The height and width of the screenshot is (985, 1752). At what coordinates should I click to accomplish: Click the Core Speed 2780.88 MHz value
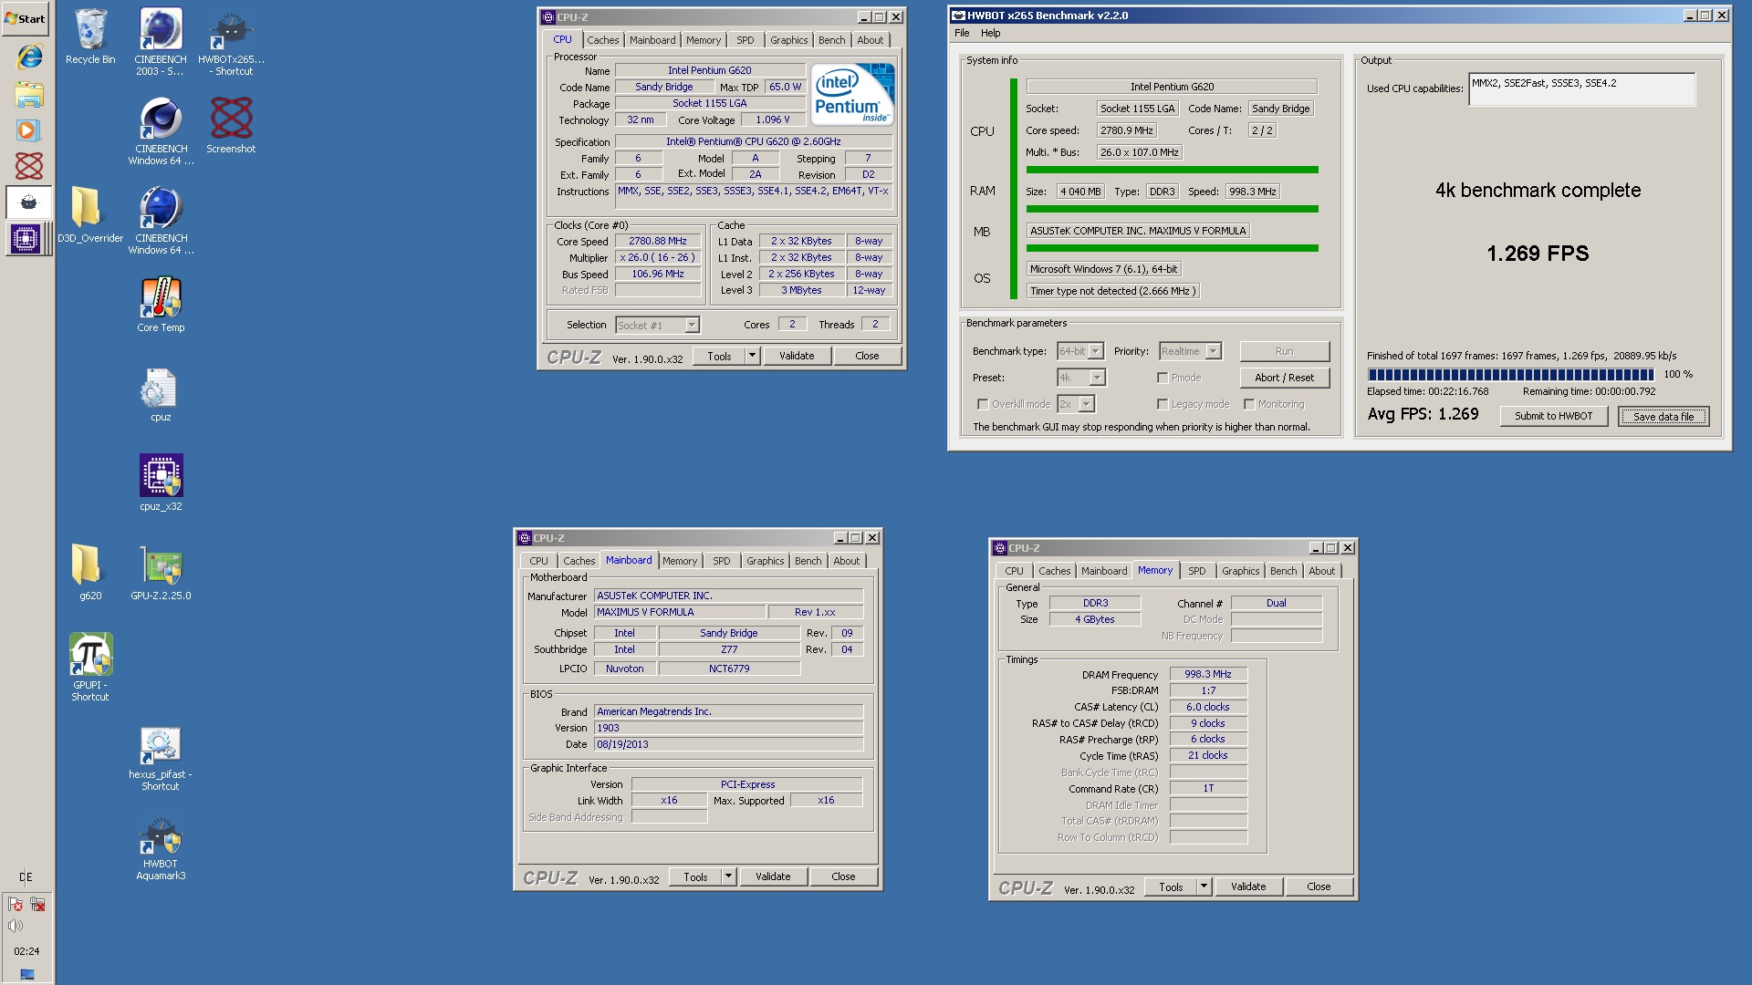657,241
